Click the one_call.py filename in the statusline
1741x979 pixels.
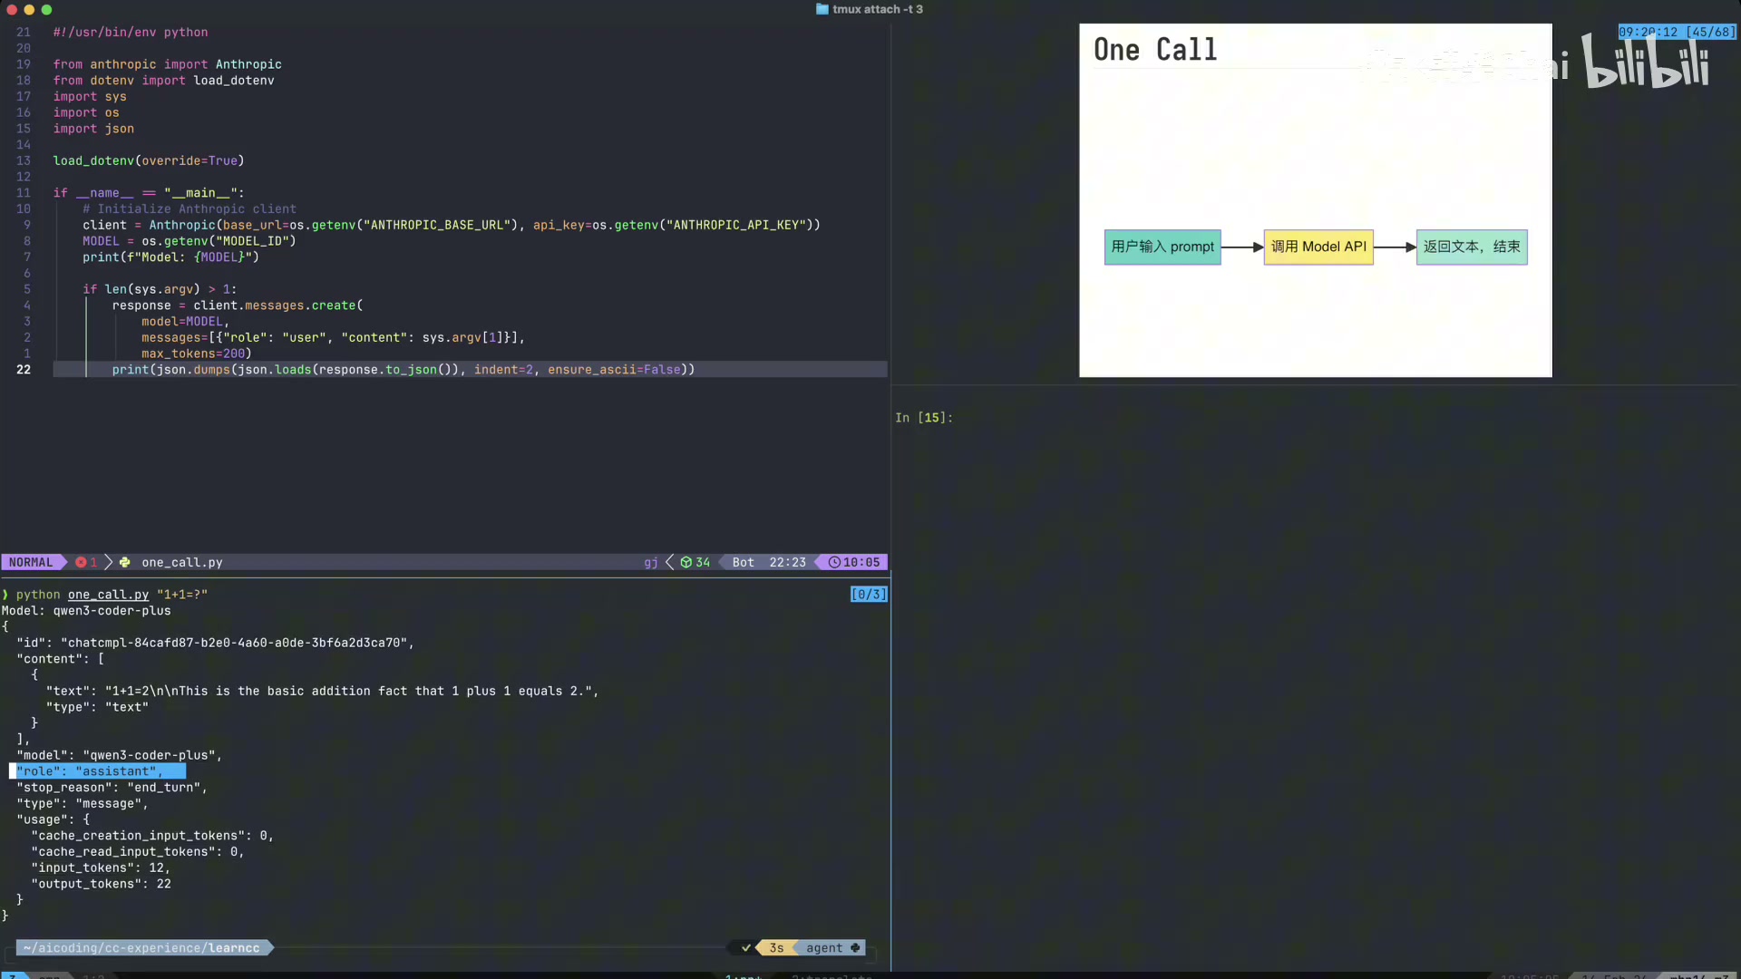(x=181, y=562)
